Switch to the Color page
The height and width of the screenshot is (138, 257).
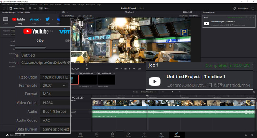point(144,135)
